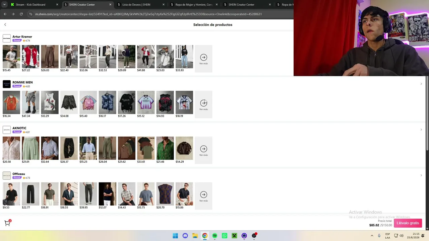Click the browser forward arrow
This screenshot has height=241, width=429.
[13, 14]
